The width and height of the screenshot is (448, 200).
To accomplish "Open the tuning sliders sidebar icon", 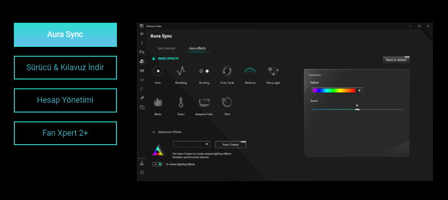I will (142, 80).
